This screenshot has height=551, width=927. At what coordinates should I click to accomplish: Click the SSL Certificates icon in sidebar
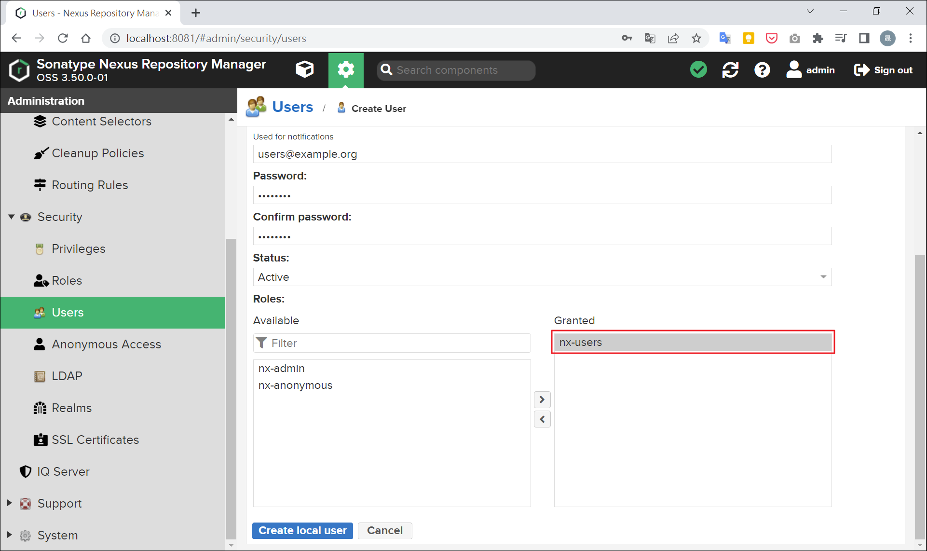click(x=40, y=440)
